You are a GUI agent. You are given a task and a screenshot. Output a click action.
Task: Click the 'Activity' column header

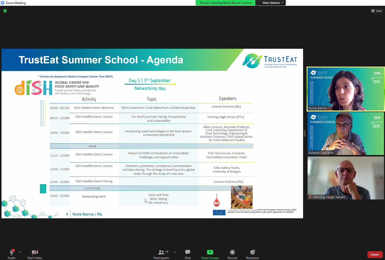pos(89,99)
